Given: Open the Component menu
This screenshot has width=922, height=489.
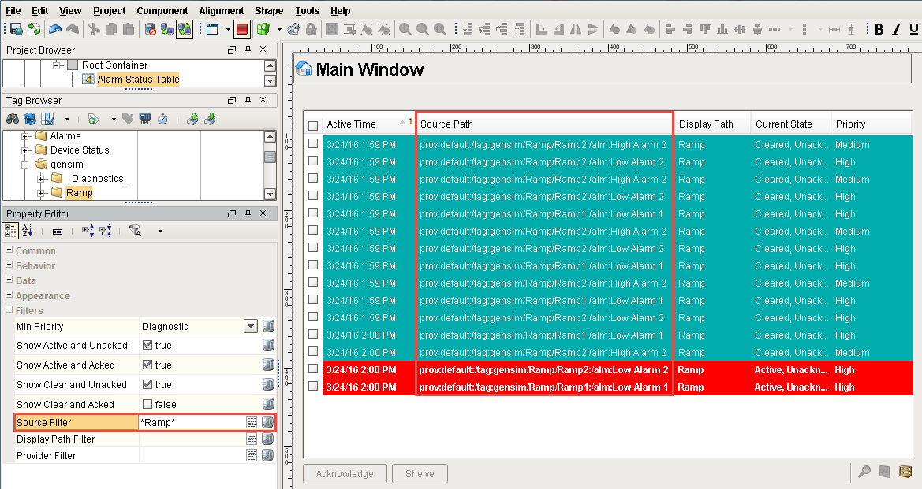Looking at the screenshot, I should click(162, 11).
